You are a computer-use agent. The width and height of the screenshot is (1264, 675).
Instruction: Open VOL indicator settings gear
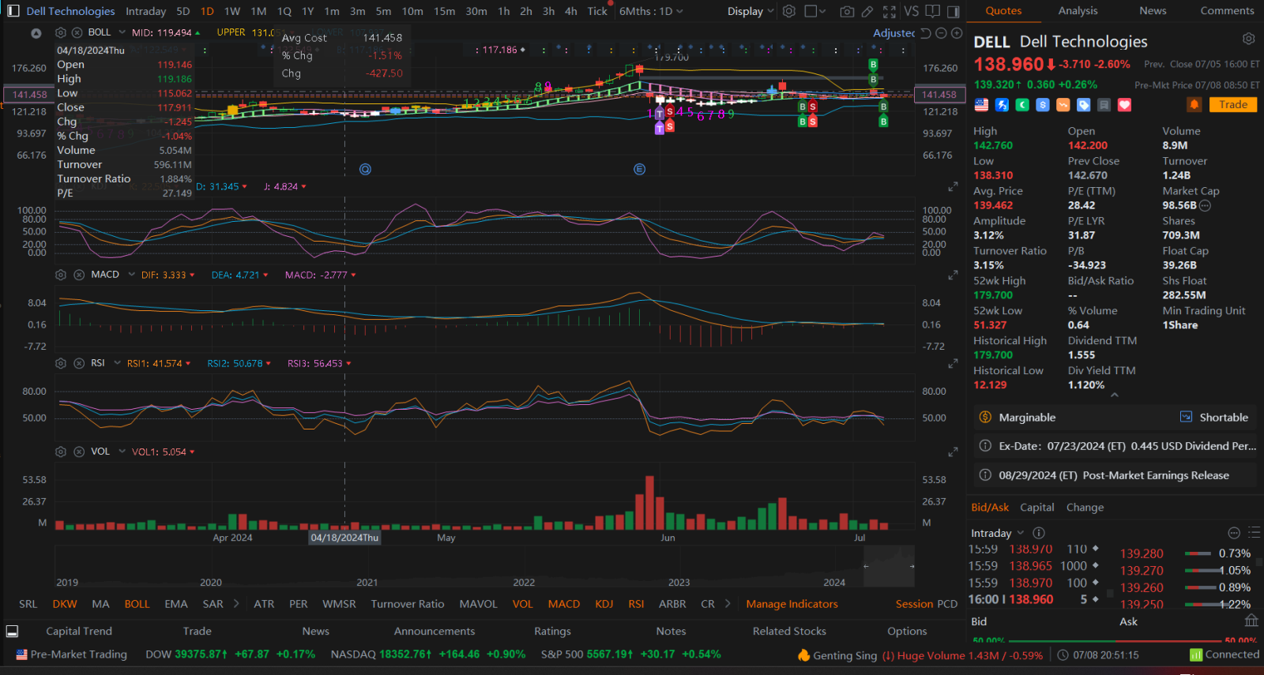coord(61,452)
